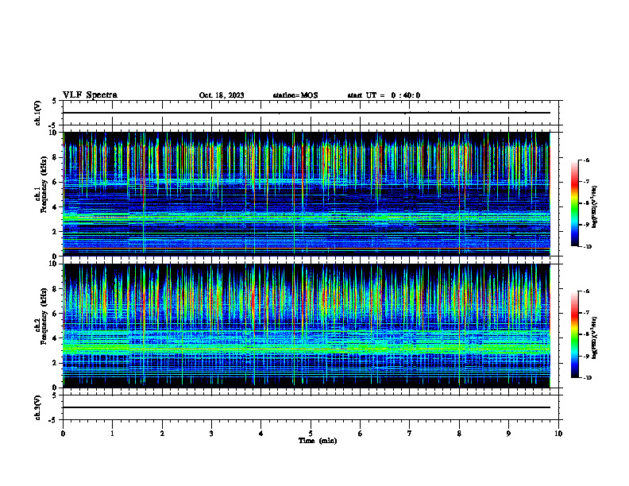This screenshot has height=486, width=629.
Task: Click the "-6" label on ch.2 color bar
Action: click(586, 291)
